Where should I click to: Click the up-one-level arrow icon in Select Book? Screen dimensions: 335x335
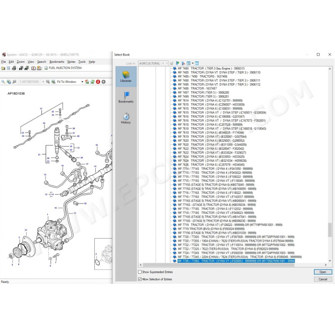(183, 64)
